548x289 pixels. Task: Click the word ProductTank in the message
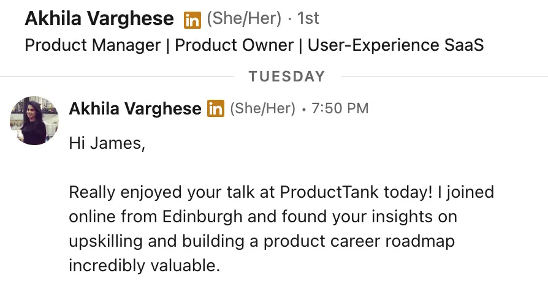[x=330, y=192]
